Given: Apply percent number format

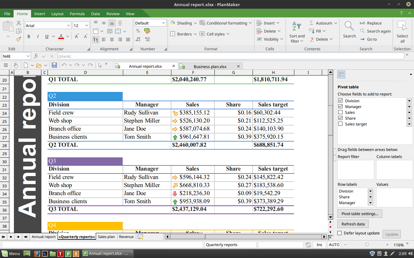Looking at the screenshot, I should [x=138, y=31].
